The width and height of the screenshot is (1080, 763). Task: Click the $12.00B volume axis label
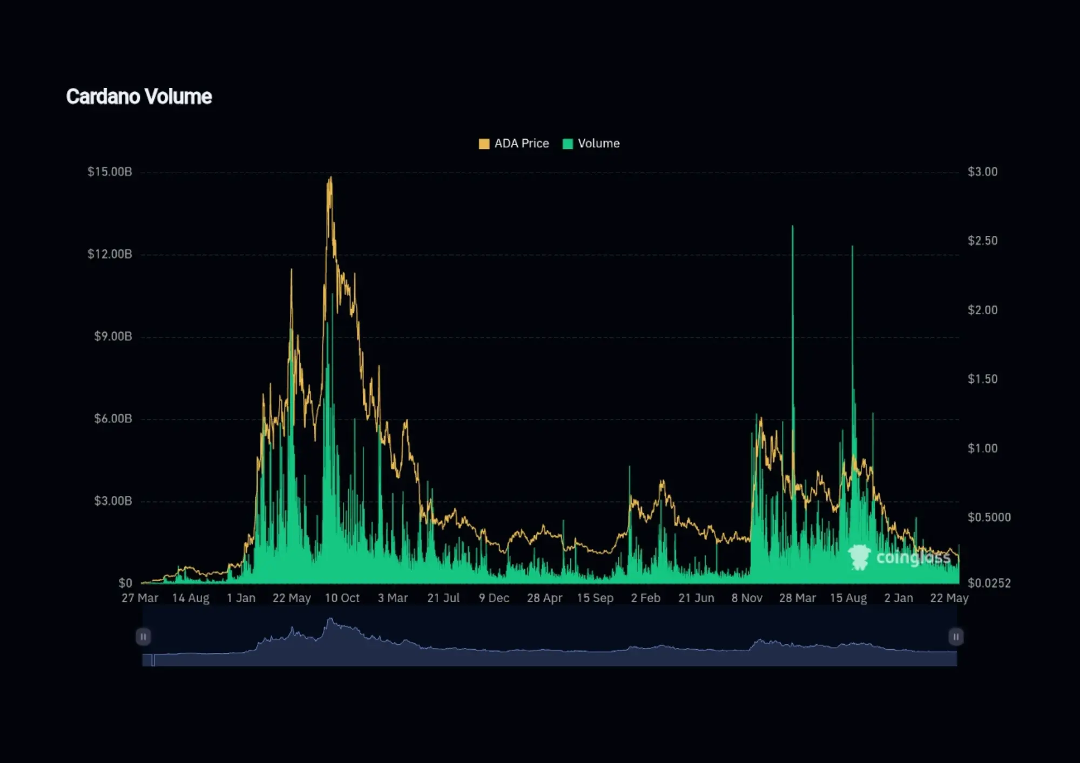[x=110, y=254]
